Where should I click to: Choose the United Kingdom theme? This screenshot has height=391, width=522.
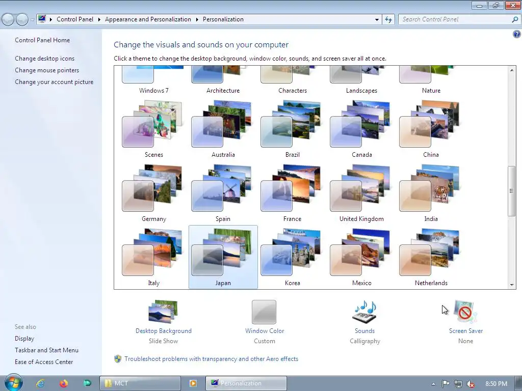(x=361, y=194)
